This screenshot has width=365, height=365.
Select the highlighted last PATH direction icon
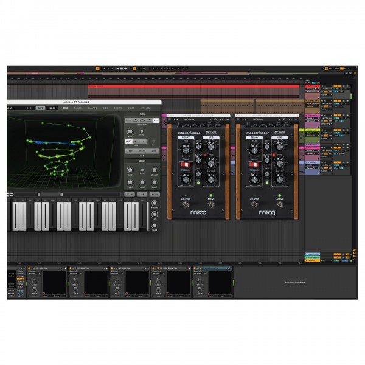pyautogui.click(x=156, y=120)
